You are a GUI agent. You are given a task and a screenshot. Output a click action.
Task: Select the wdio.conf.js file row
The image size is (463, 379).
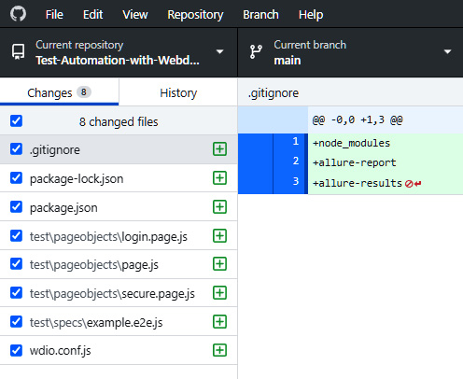(119, 350)
